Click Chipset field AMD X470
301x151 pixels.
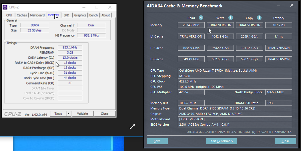(235, 114)
